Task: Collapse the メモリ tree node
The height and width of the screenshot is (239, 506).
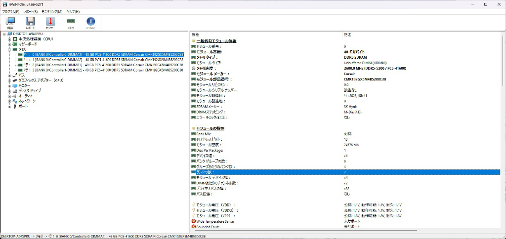Action: point(10,49)
